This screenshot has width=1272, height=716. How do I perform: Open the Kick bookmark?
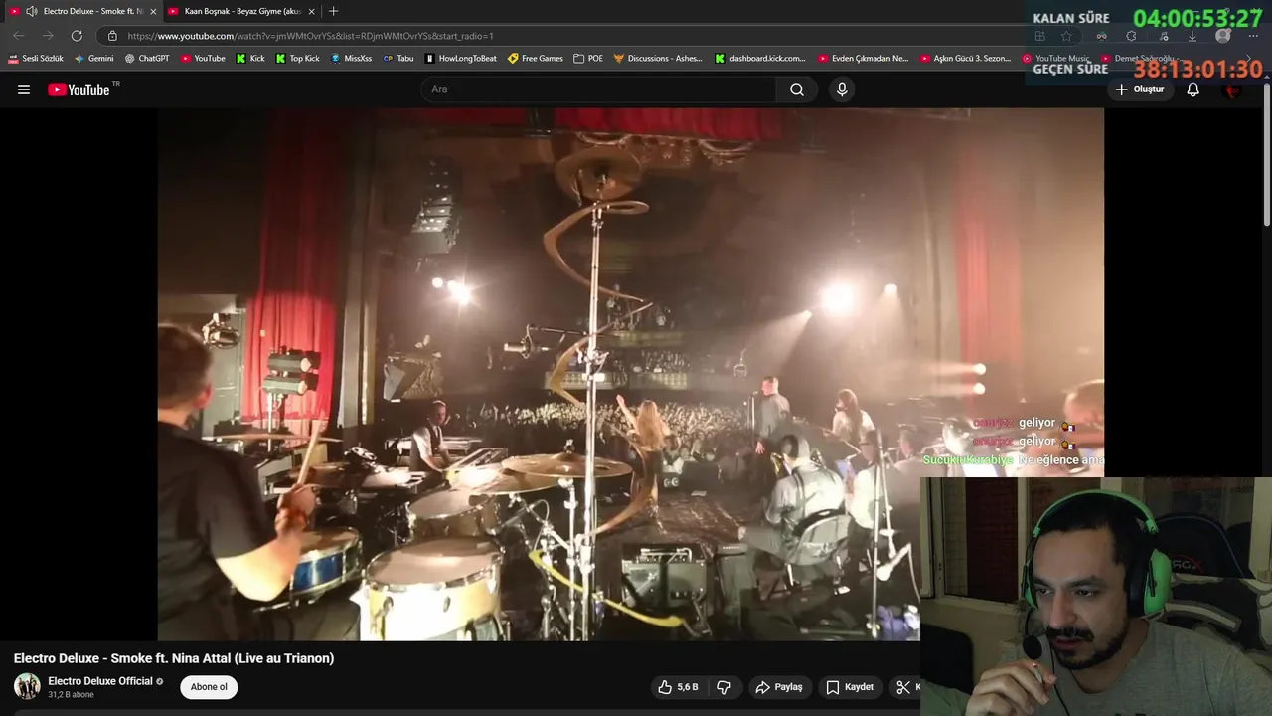click(250, 59)
